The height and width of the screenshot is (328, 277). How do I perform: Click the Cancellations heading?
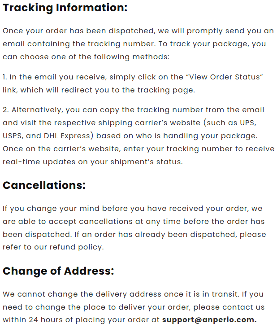[x=44, y=185]
